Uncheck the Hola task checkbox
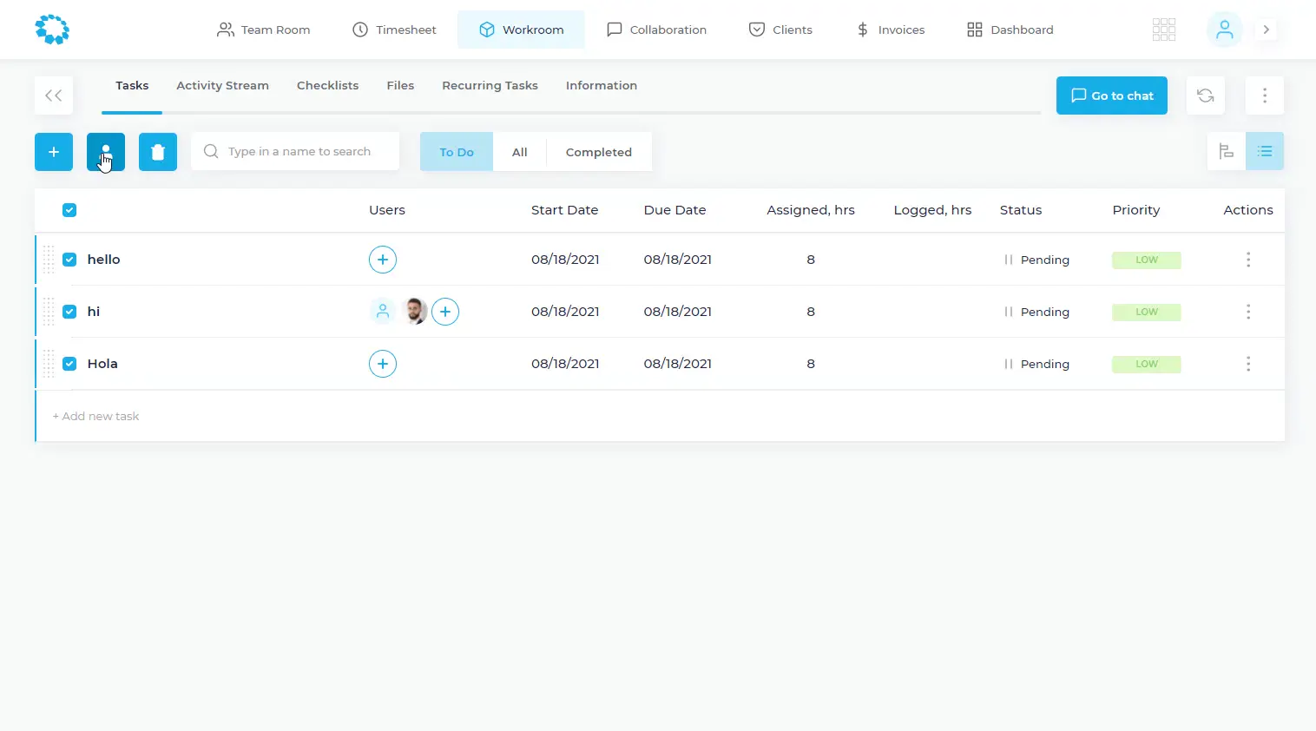 coord(69,364)
